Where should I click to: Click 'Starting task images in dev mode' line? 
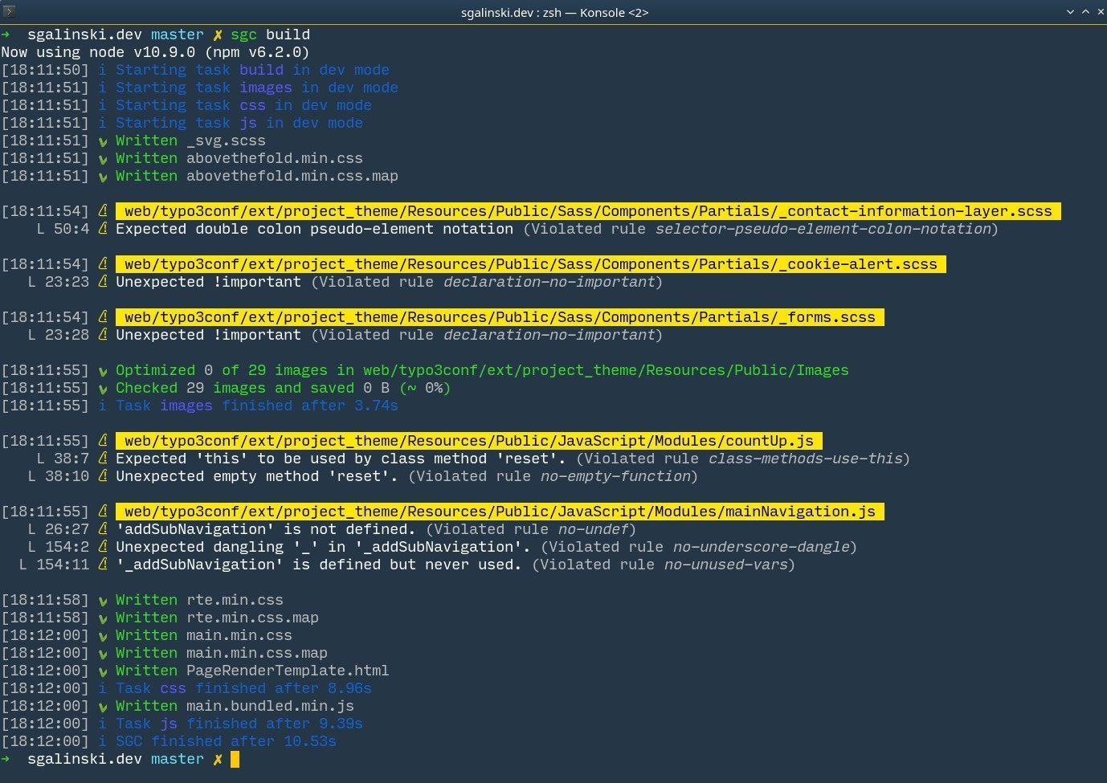[x=257, y=88]
